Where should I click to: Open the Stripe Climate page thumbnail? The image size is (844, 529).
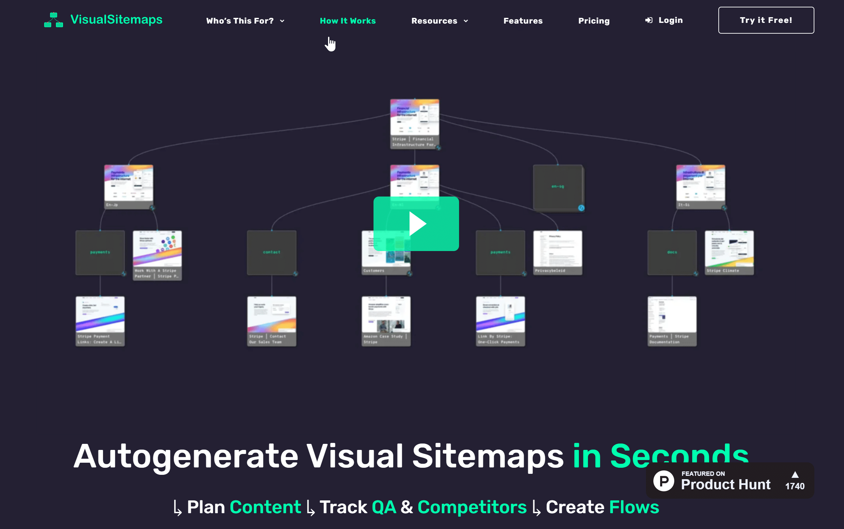(729, 253)
